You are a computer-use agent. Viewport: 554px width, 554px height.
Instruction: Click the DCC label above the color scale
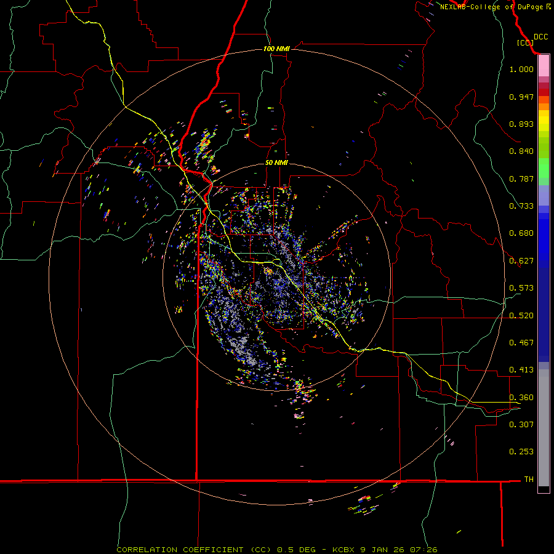(540, 37)
